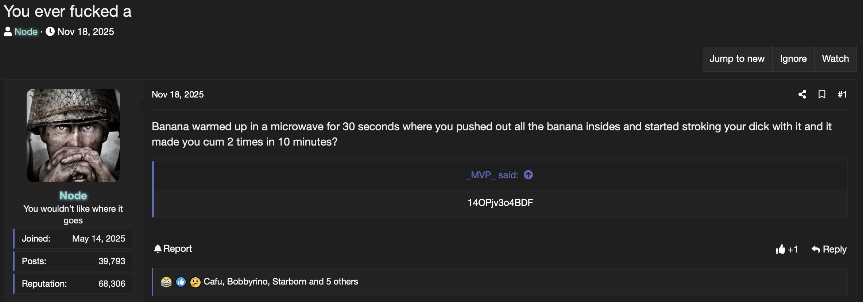The height and width of the screenshot is (302, 863).
Task: Click the clock icon before the thread date
Action: [x=51, y=31]
